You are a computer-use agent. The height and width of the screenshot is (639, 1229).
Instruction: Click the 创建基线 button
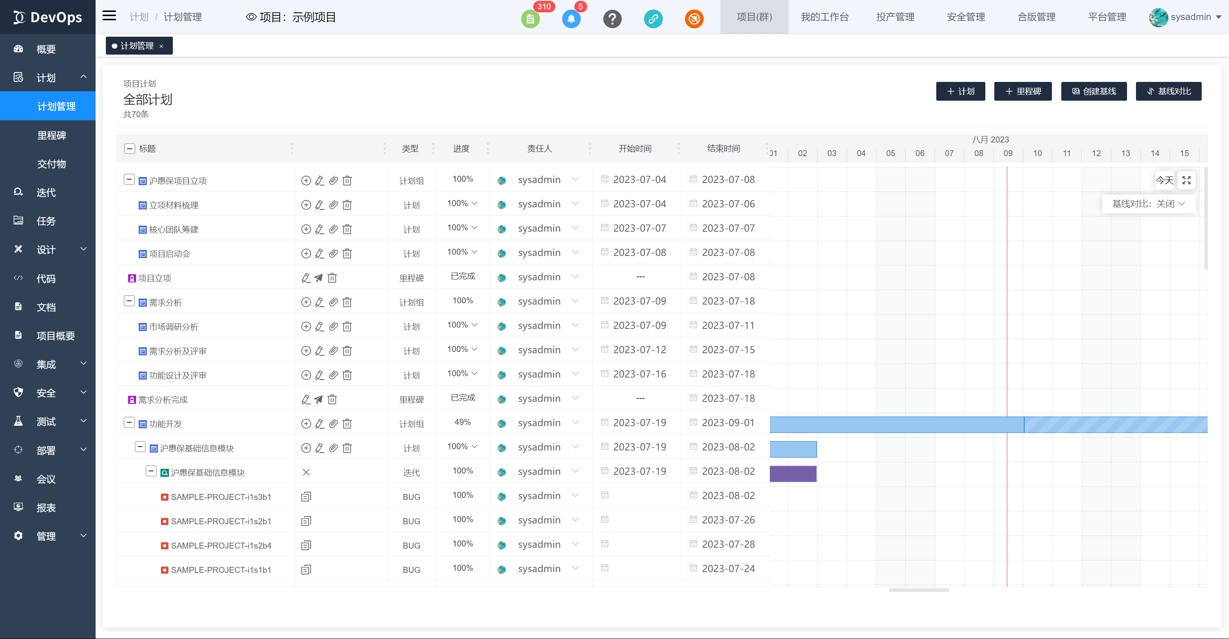point(1093,91)
